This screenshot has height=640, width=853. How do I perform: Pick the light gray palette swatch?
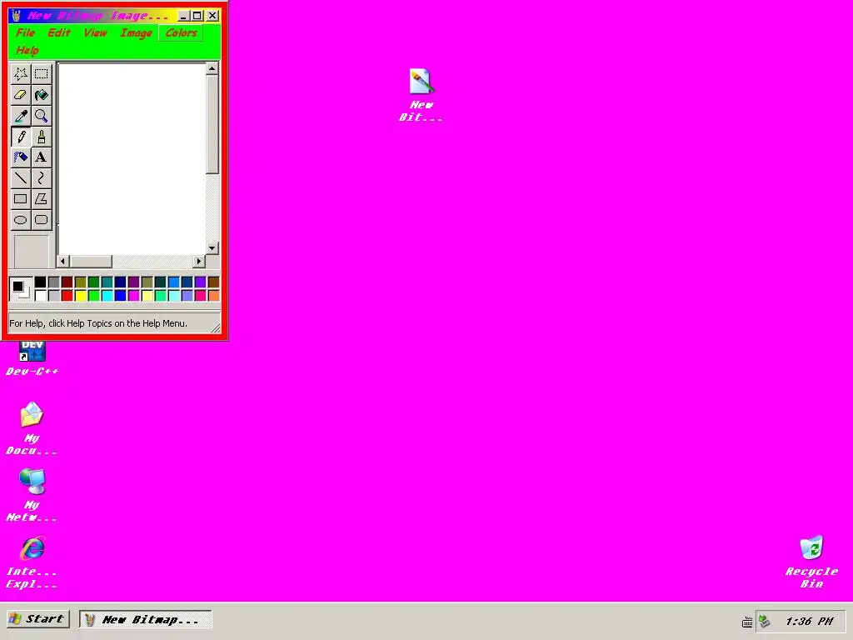point(54,296)
